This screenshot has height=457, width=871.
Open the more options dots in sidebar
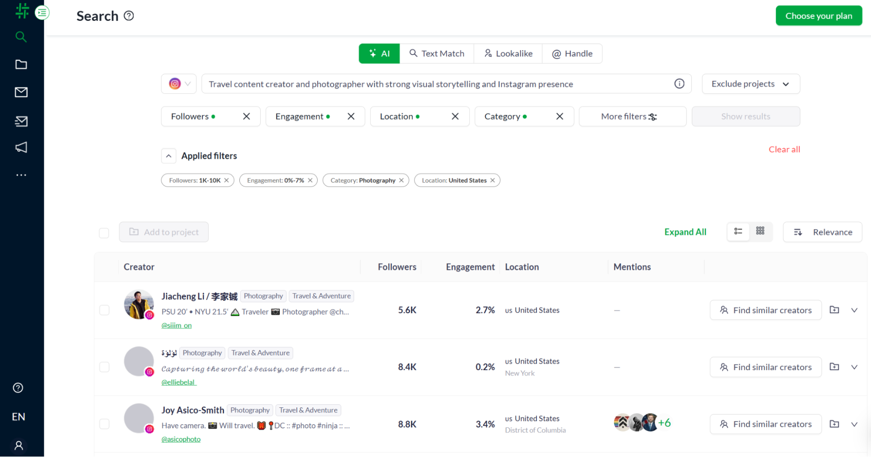(x=21, y=175)
